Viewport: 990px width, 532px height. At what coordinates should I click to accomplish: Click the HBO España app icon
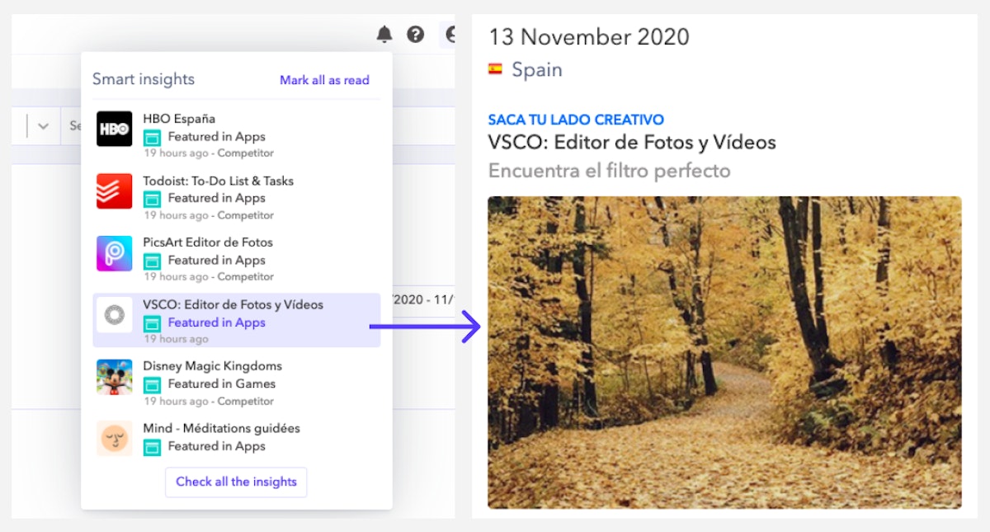[x=114, y=129]
